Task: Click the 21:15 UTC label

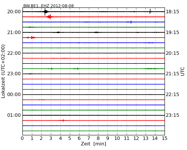Action: [x=172, y=74]
